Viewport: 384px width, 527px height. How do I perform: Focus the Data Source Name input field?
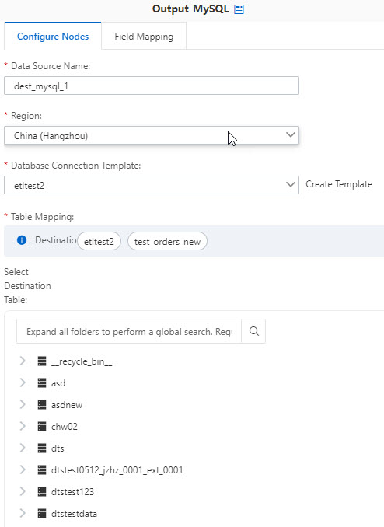[x=152, y=86]
